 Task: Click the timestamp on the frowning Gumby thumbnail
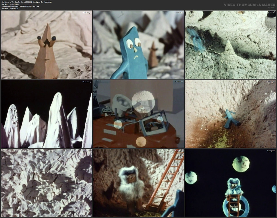(179, 12)
